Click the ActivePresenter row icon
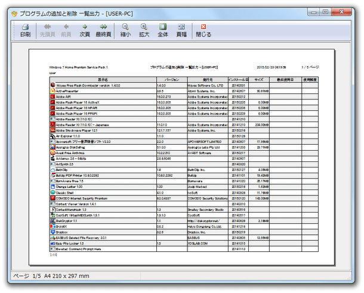Screen dimensions: 364x293 click(x=53, y=91)
